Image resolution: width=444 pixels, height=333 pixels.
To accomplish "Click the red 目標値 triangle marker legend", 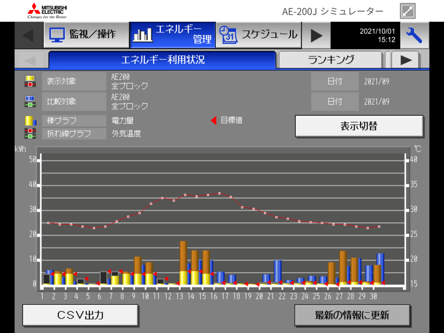I will click(214, 120).
